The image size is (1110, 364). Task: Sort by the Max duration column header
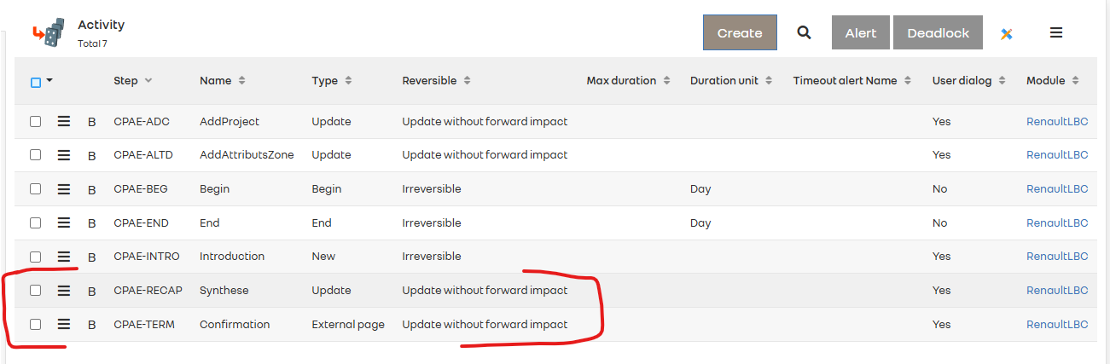click(667, 81)
